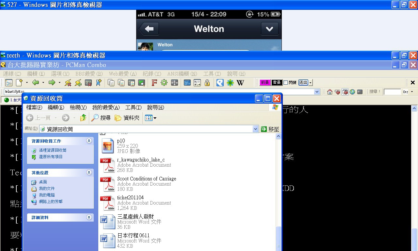The width and height of the screenshot is (418, 251).
Task: Go forward using PCMan's green right arrow
Action: [52, 83]
